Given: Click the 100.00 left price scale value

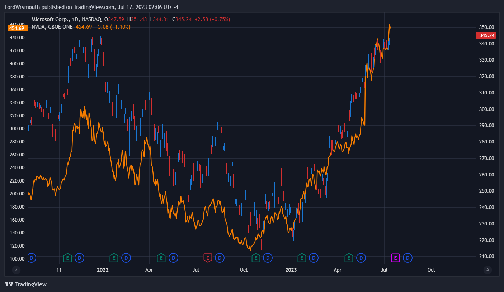Looking at the screenshot, I should pos(17,259).
